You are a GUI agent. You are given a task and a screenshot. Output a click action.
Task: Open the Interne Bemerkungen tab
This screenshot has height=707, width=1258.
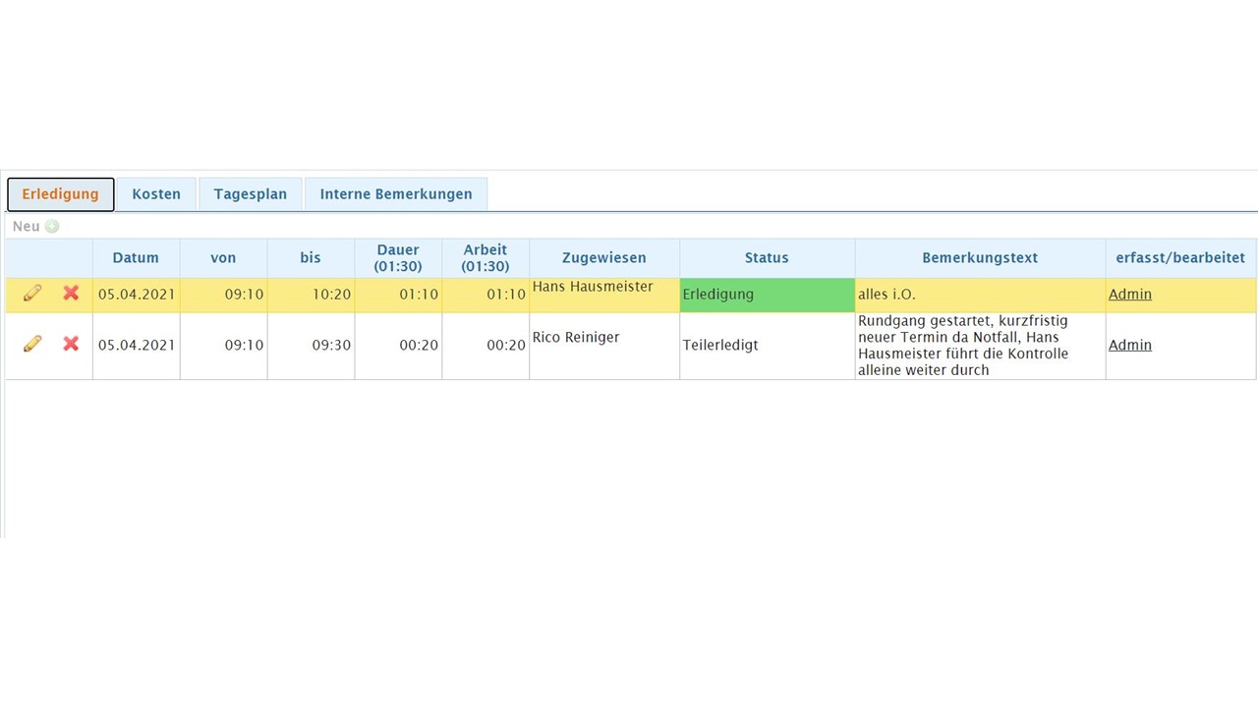pyautogui.click(x=396, y=194)
